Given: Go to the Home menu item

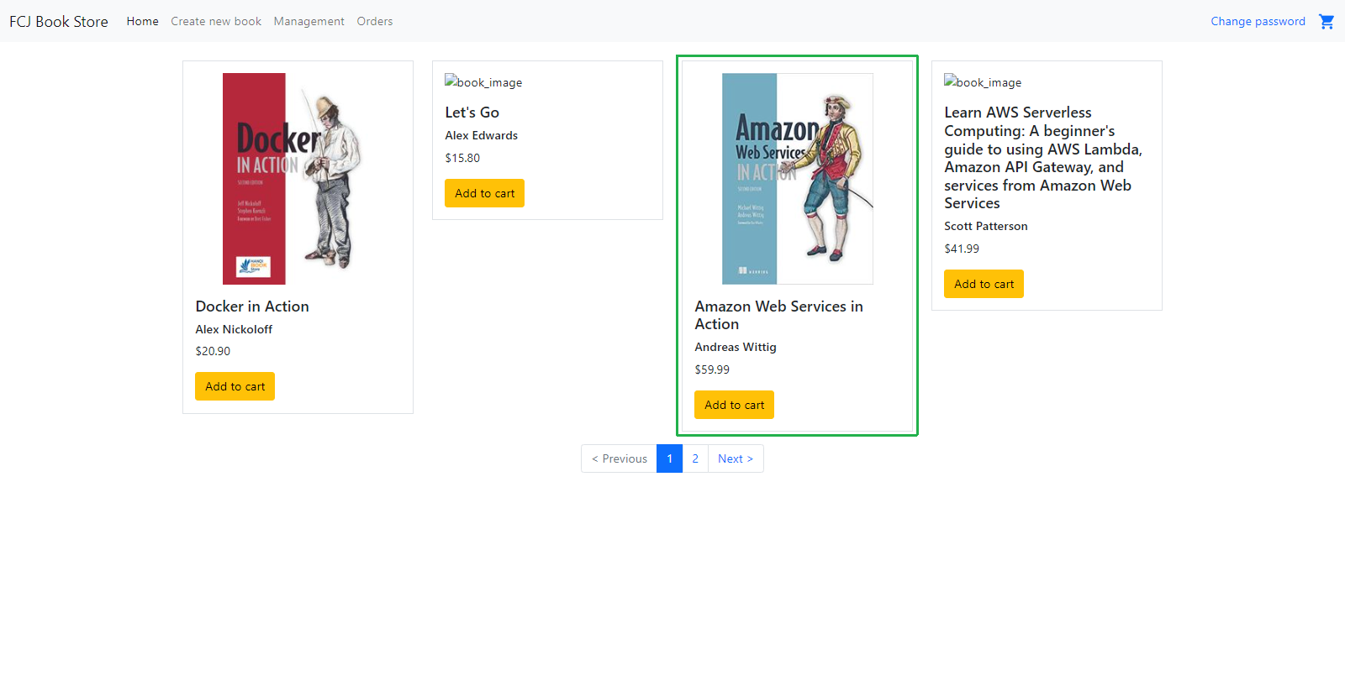Looking at the screenshot, I should (142, 21).
